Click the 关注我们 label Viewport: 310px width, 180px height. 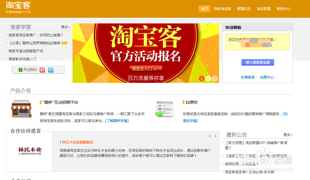pos(30,70)
